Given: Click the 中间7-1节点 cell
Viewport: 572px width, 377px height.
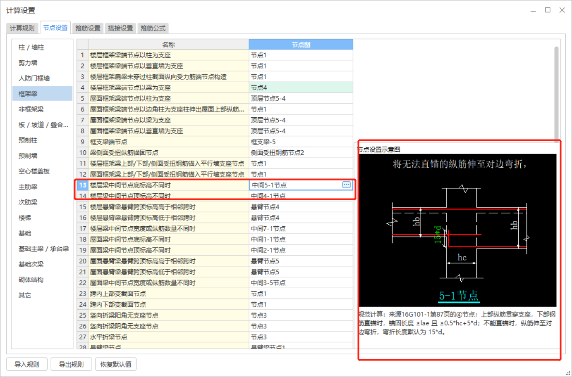Looking at the screenshot, I should pyautogui.click(x=301, y=228).
